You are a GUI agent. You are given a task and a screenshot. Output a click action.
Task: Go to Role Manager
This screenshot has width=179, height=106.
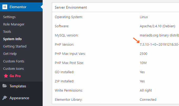click(x=14, y=24)
